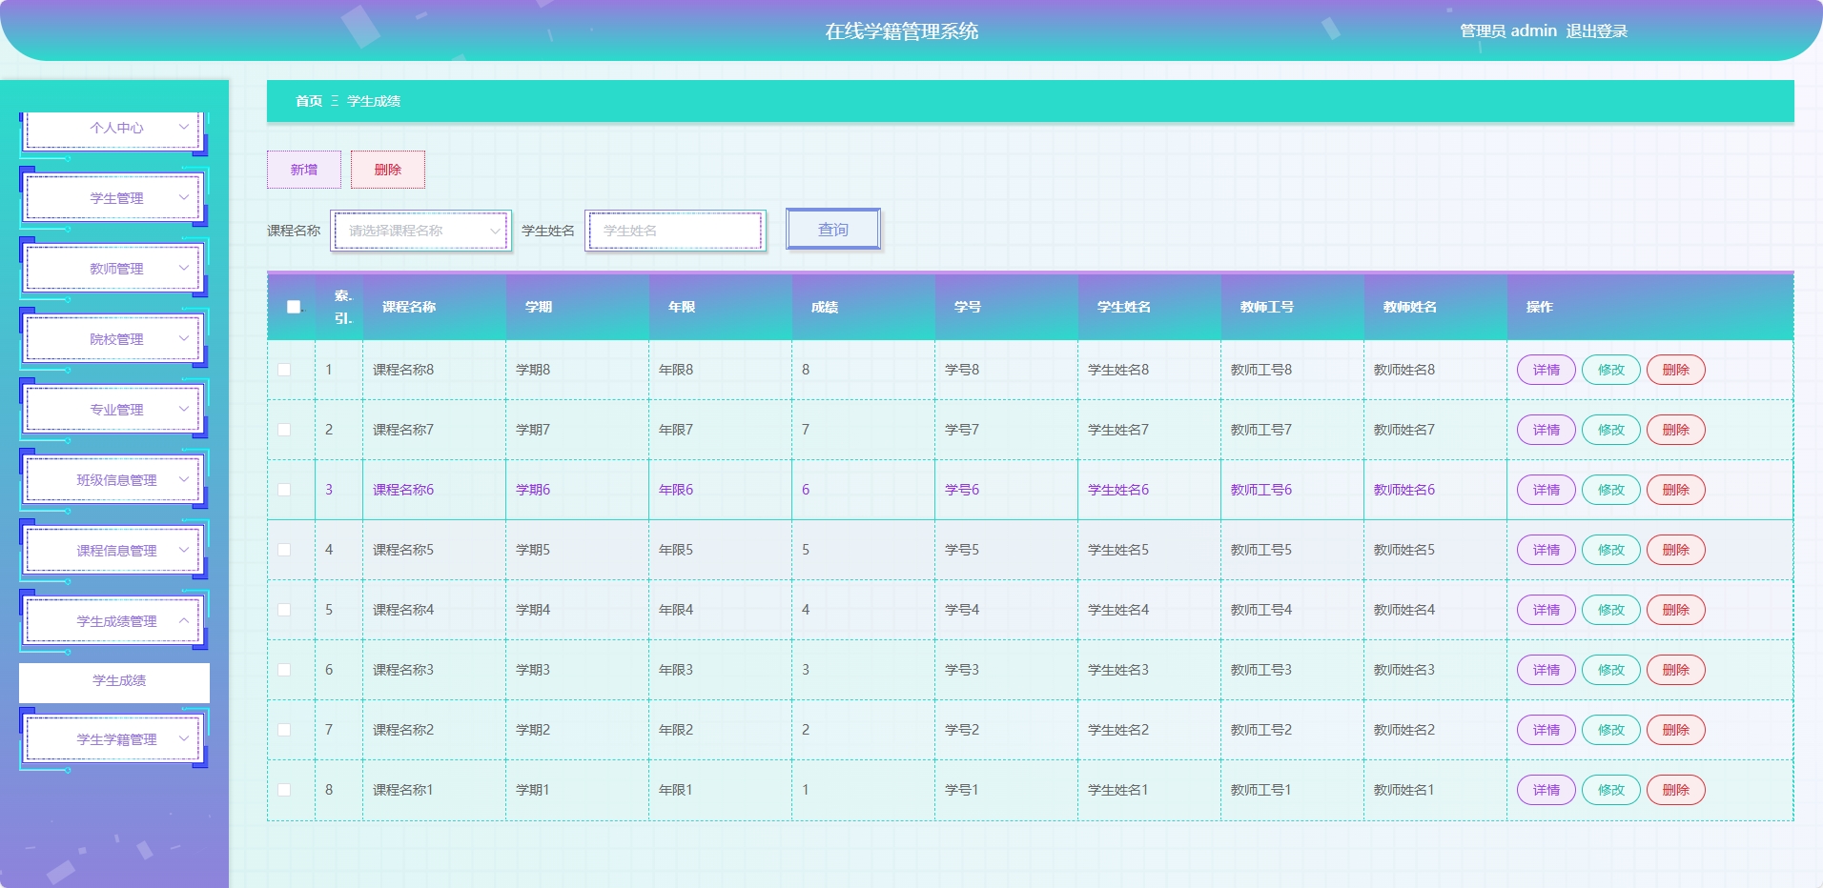1823x888 pixels.
Task: Check the checkbox for row 课程名称4
Action: point(284,610)
